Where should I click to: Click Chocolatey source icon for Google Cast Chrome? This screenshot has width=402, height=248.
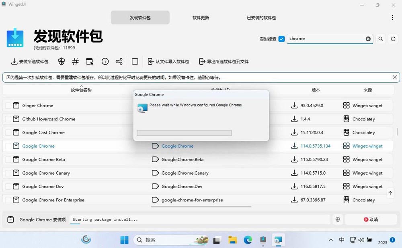click(347, 132)
